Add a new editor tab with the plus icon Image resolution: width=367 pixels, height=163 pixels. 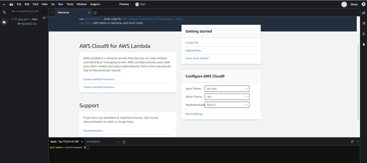point(95,13)
